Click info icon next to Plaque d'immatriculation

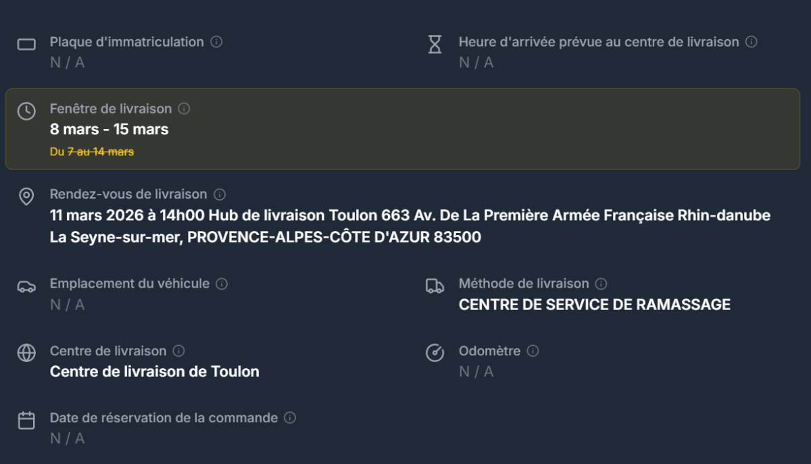point(216,42)
